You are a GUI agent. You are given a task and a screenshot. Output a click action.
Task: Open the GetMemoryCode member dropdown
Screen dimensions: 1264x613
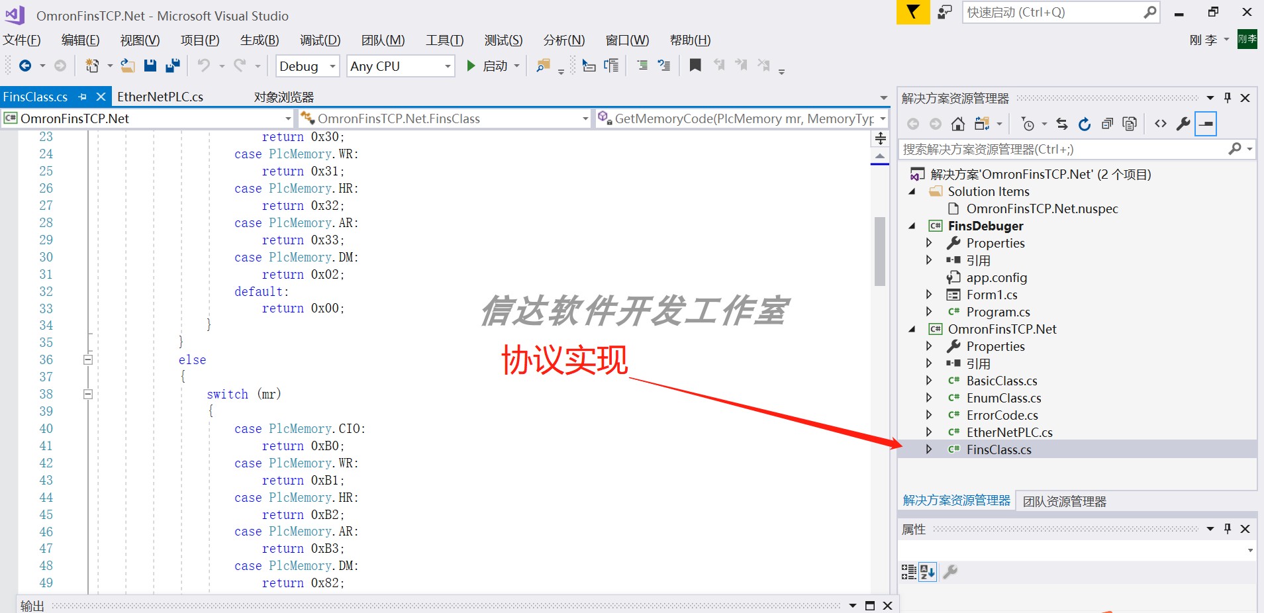(x=882, y=118)
